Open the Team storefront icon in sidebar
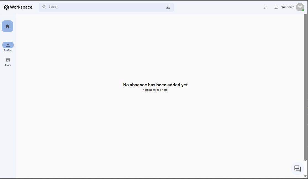Screen dimensions: 308x179 tap(8, 60)
